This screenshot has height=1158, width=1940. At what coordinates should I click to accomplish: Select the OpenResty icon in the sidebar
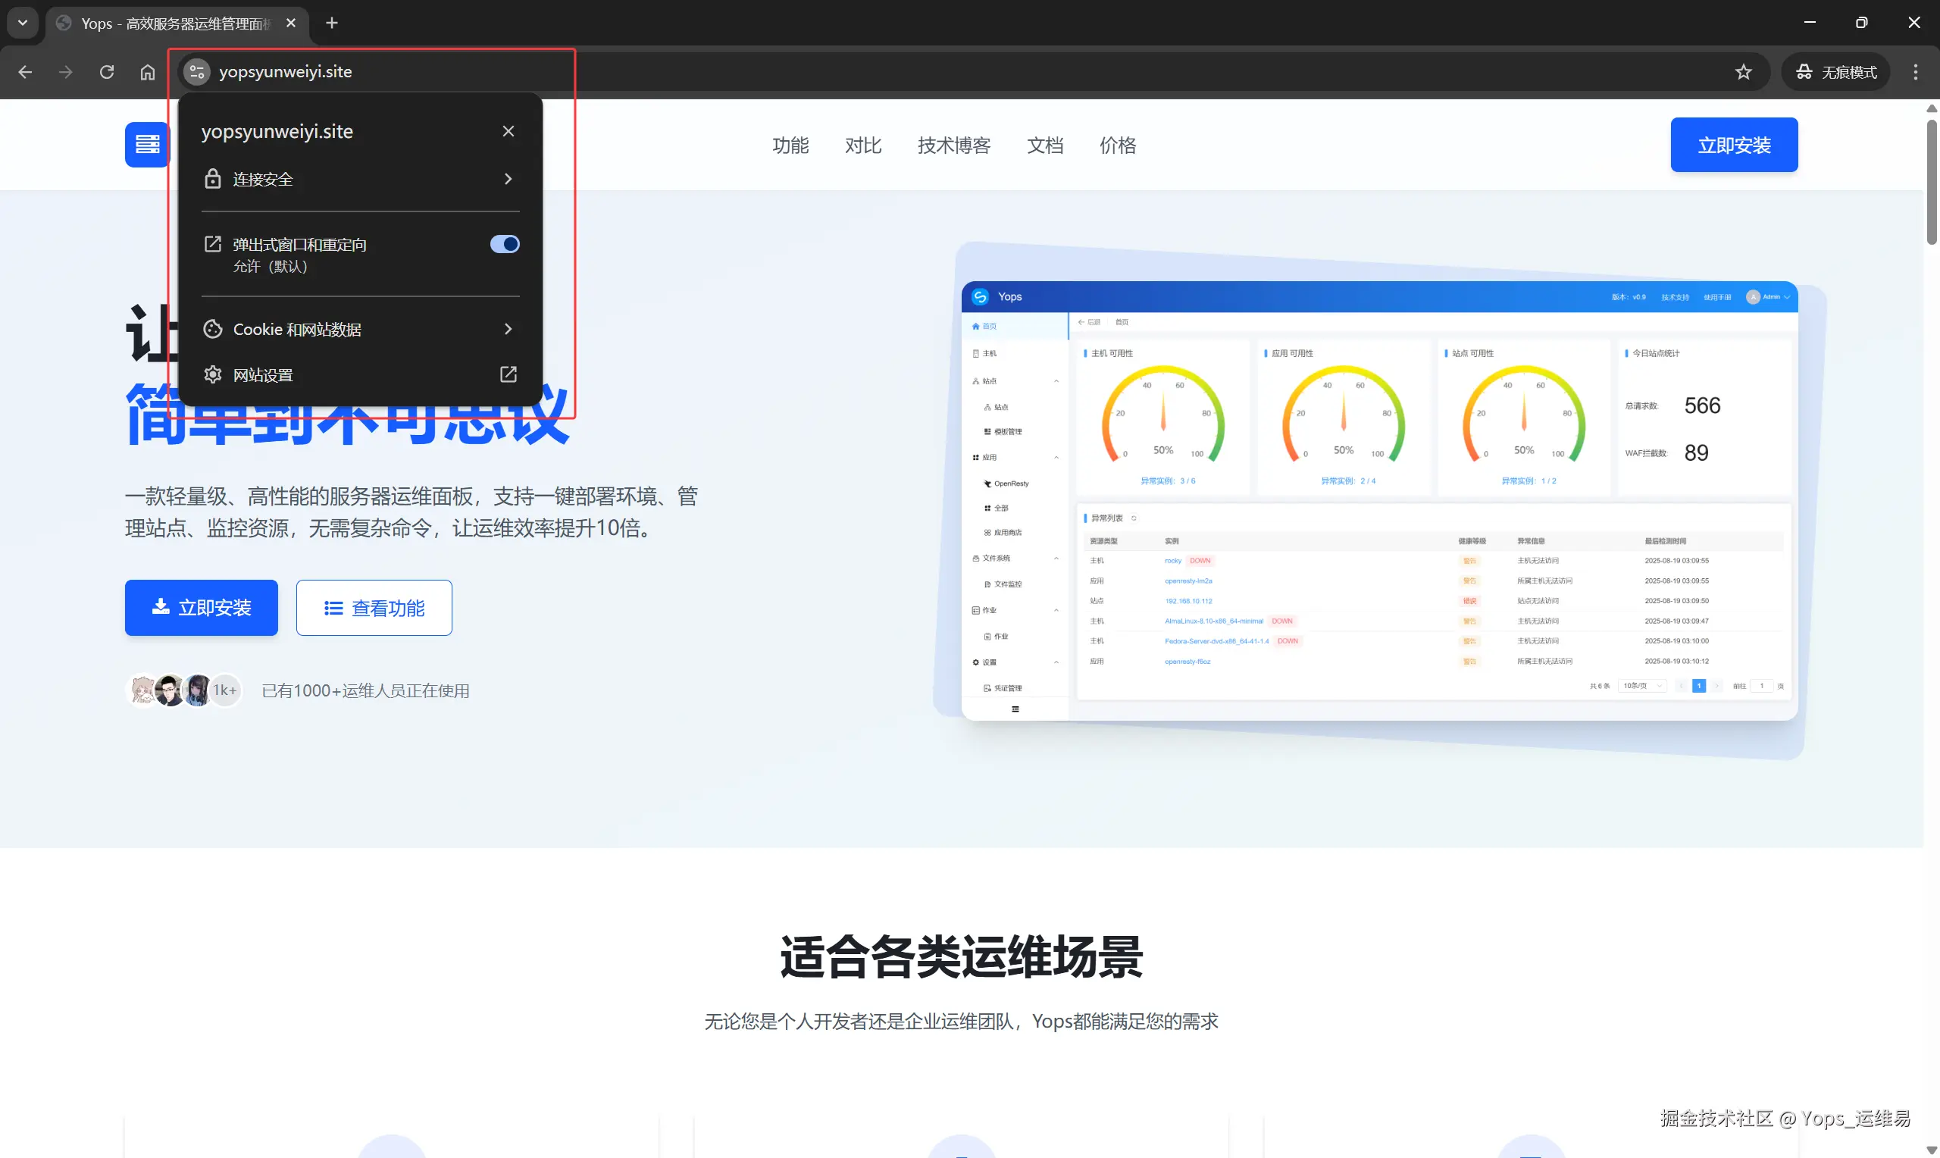coord(988,483)
